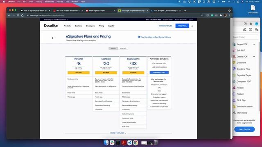Open Acrobat notifications bell
Image resolution: width=262 pixels, height=147 pixels.
pos(251,24)
